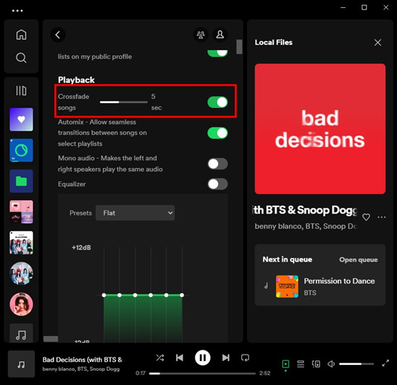Like the song with the heart icon
The image size is (397, 385).
point(366,217)
